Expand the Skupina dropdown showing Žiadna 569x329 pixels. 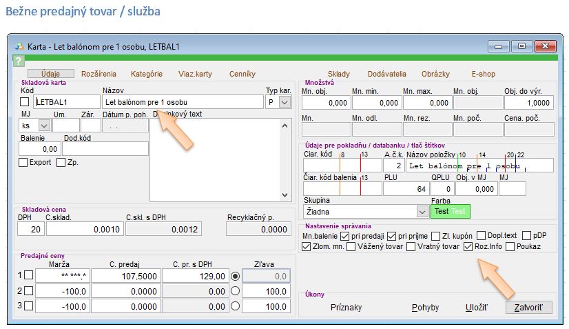point(422,211)
